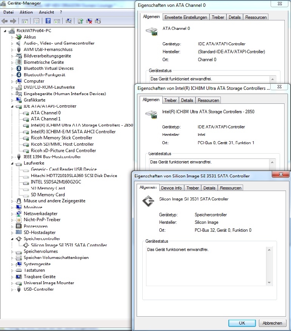Open the Datei menu

pyautogui.click(x=8, y=12)
